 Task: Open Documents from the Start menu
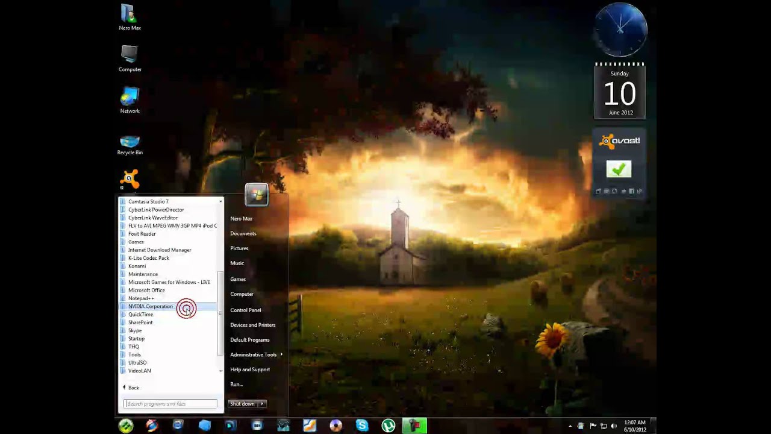(x=243, y=233)
